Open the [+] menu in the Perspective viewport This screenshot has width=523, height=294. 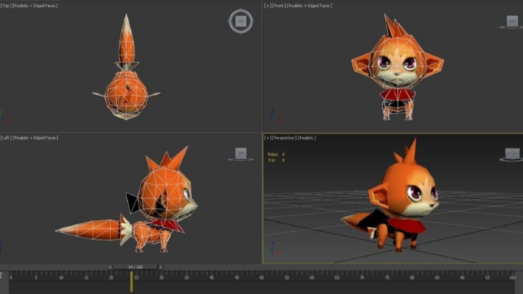pos(268,138)
